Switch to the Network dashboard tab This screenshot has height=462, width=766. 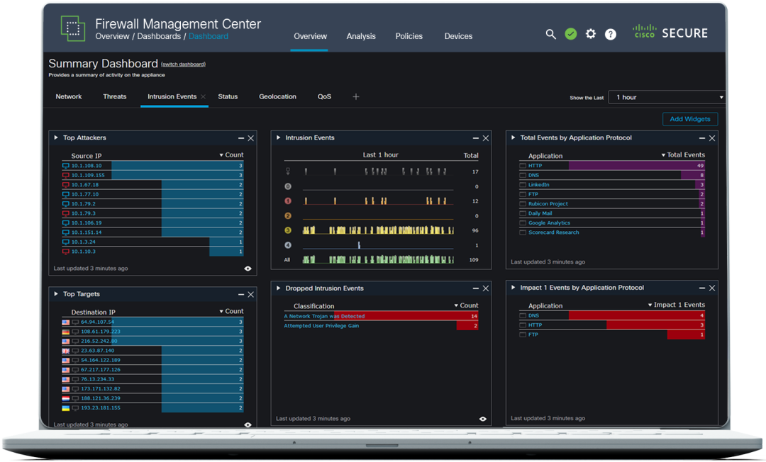click(x=69, y=96)
